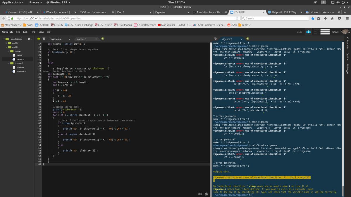Image resolution: width=351 pixels, height=197 pixels.
Task: Open the Pocket icon in Firefox toolbar
Action: [339, 18]
